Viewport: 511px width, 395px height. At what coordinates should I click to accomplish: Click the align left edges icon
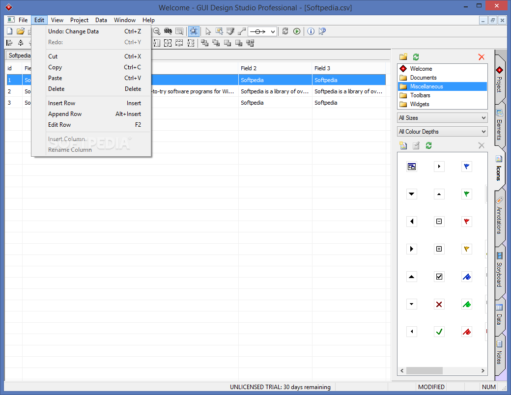click(9, 43)
